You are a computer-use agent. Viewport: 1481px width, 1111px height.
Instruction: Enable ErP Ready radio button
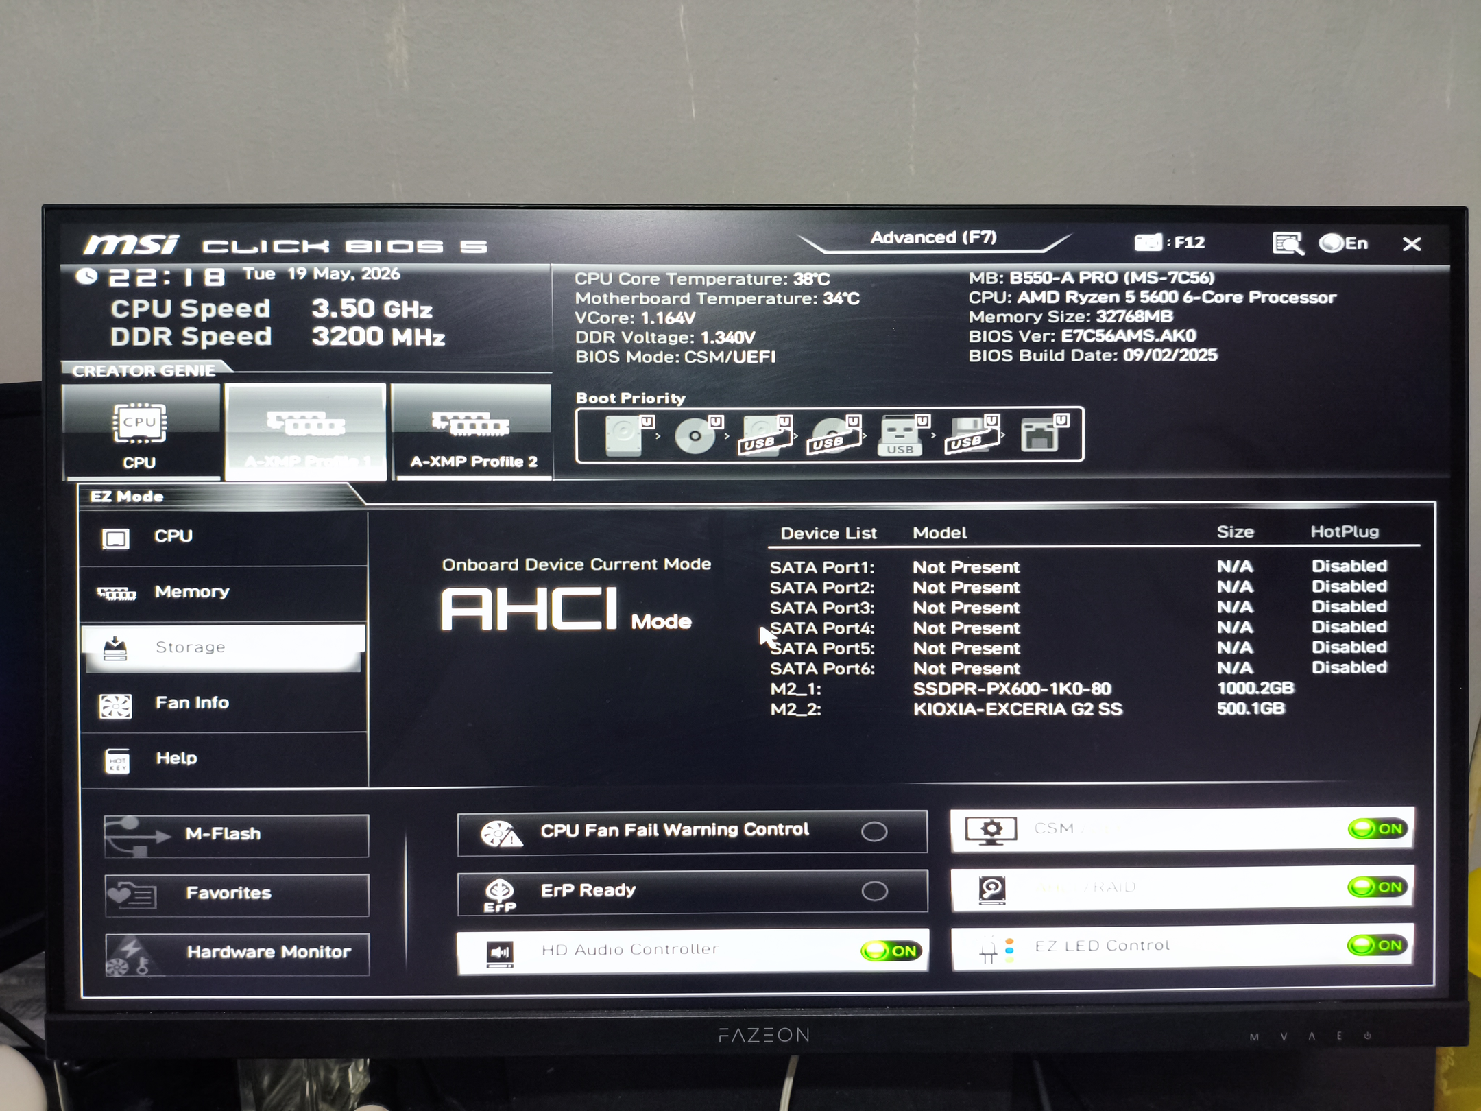(x=874, y=892)
